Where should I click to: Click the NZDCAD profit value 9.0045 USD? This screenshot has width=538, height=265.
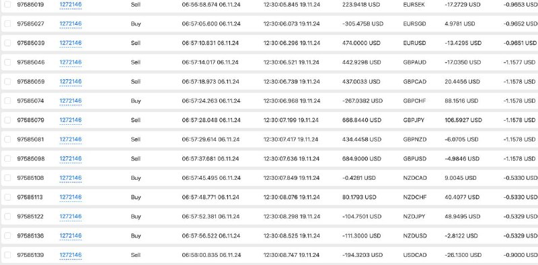(461, 178)
